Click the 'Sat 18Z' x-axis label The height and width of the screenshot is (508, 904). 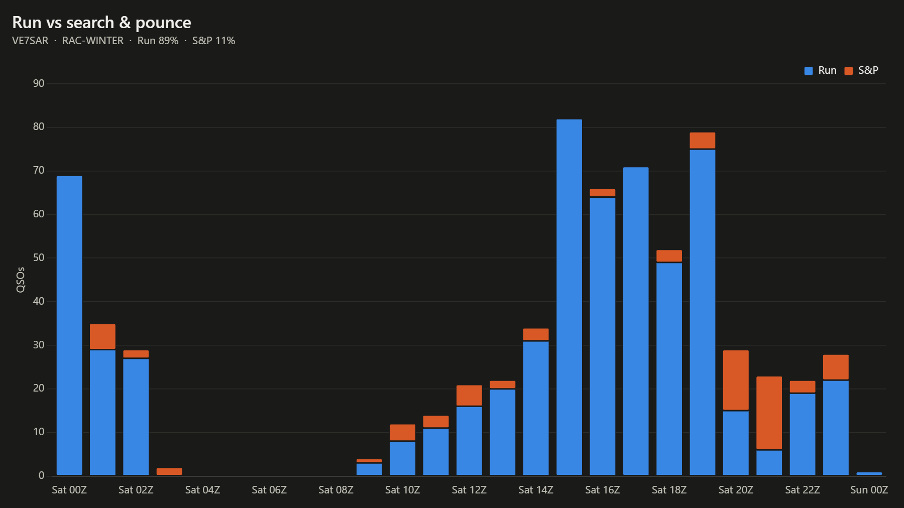coord(669,490)
